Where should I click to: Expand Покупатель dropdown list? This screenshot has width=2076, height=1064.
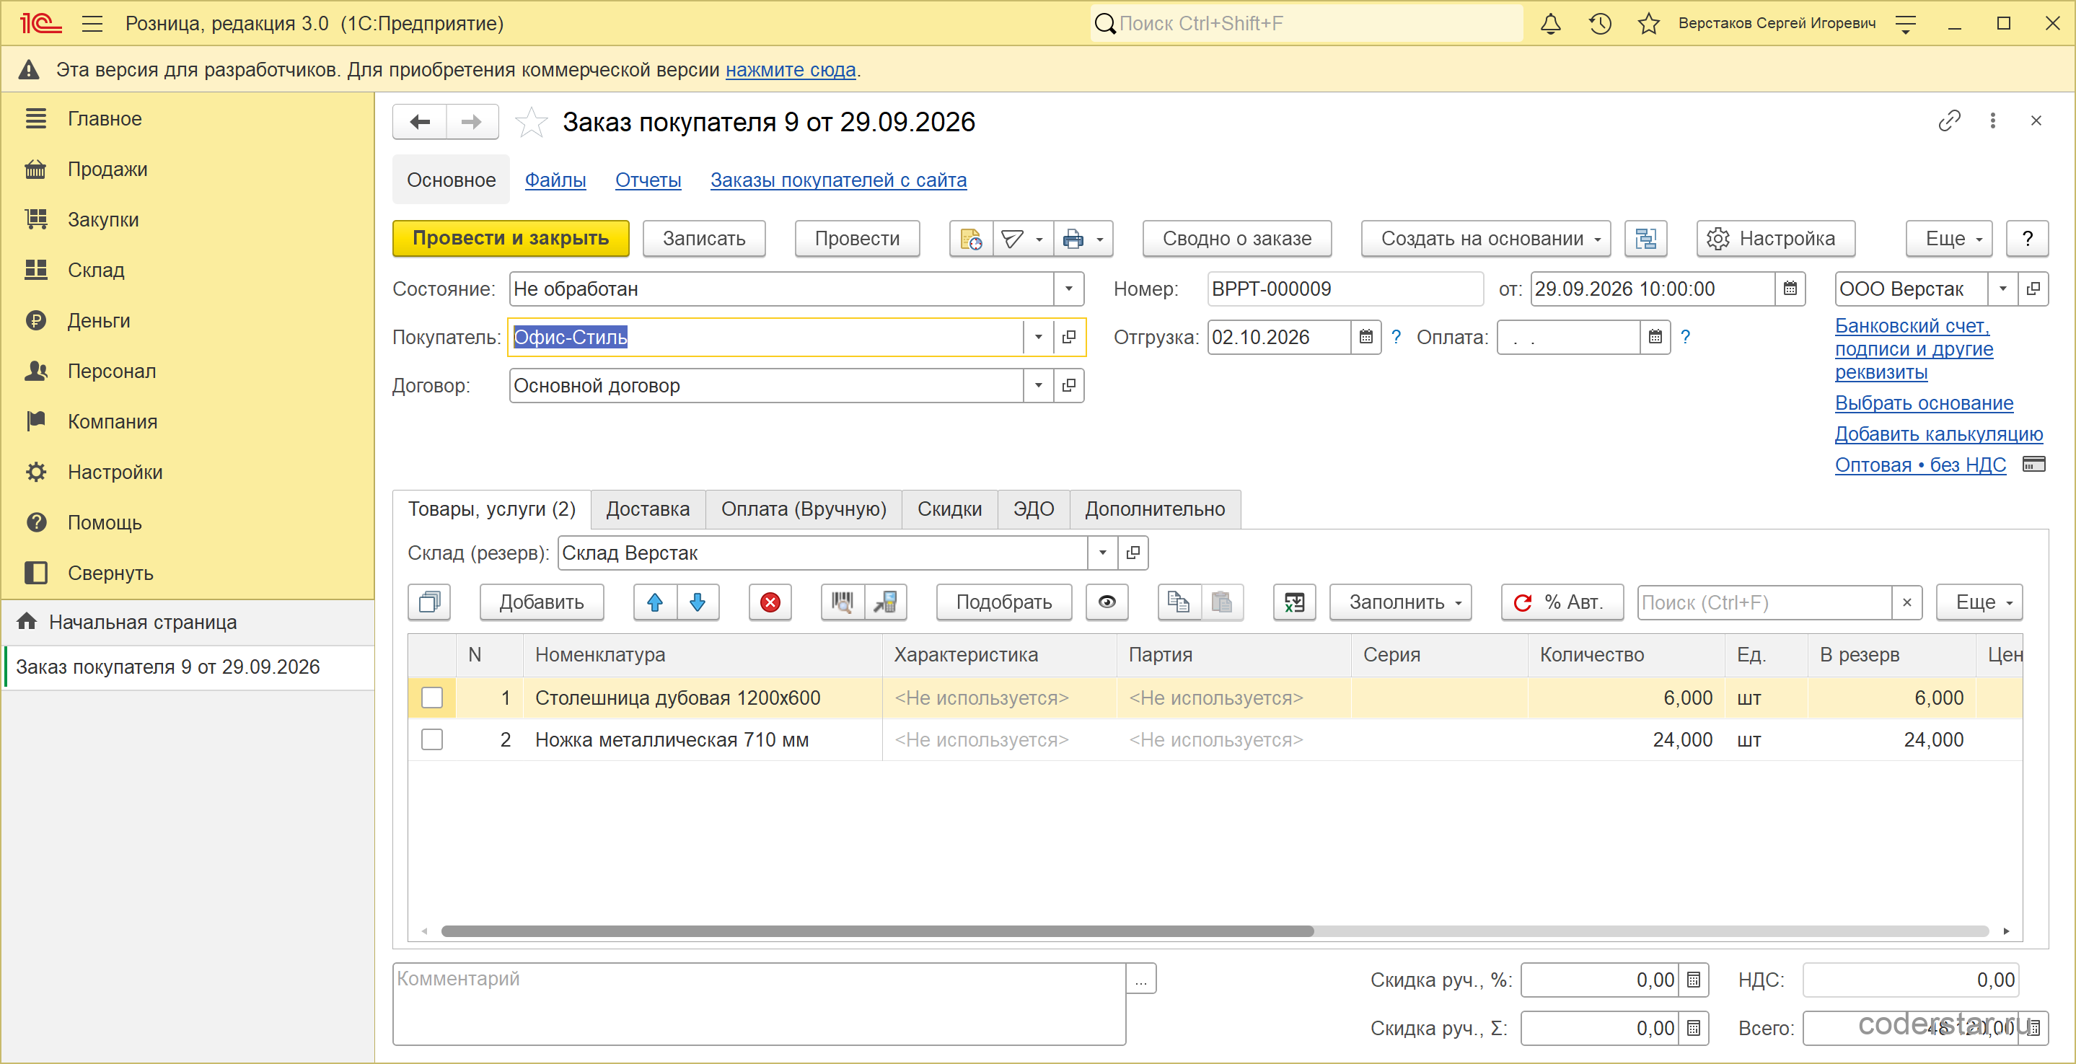pos(1038,337)
